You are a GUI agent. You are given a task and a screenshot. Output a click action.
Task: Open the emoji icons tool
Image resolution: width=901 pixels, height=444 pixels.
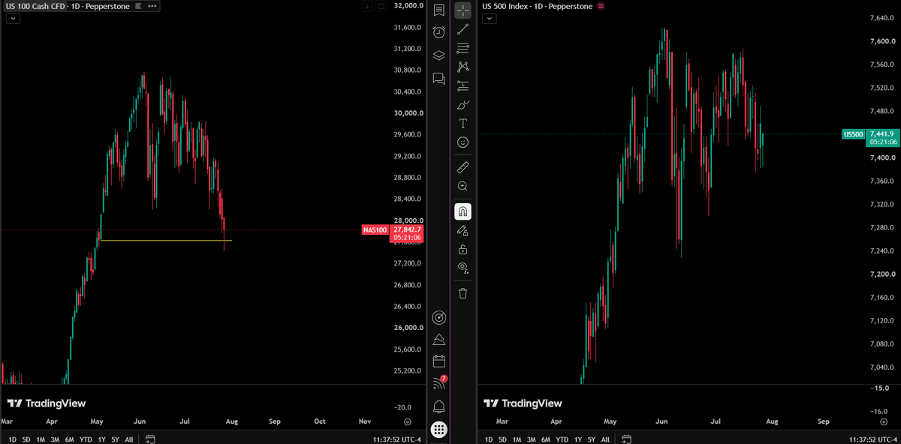click(463, 142)
